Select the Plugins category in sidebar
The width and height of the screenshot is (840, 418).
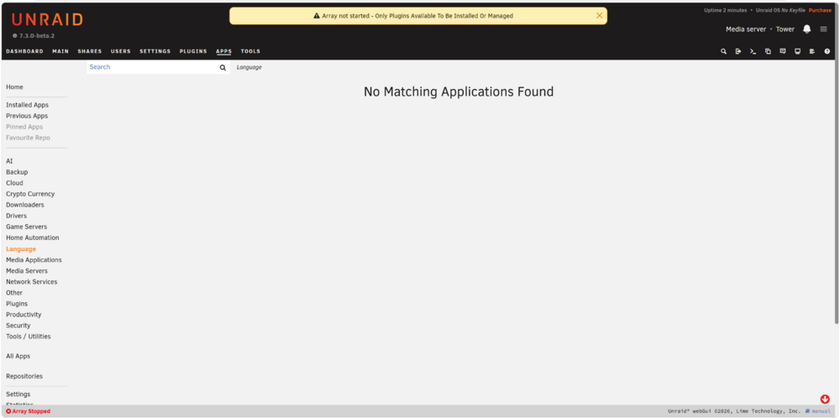point(17,304)
